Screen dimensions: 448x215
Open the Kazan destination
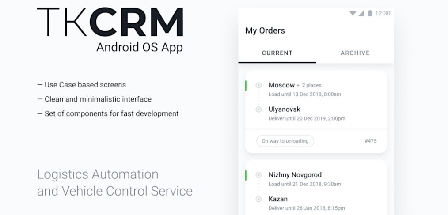pos(278,199)
